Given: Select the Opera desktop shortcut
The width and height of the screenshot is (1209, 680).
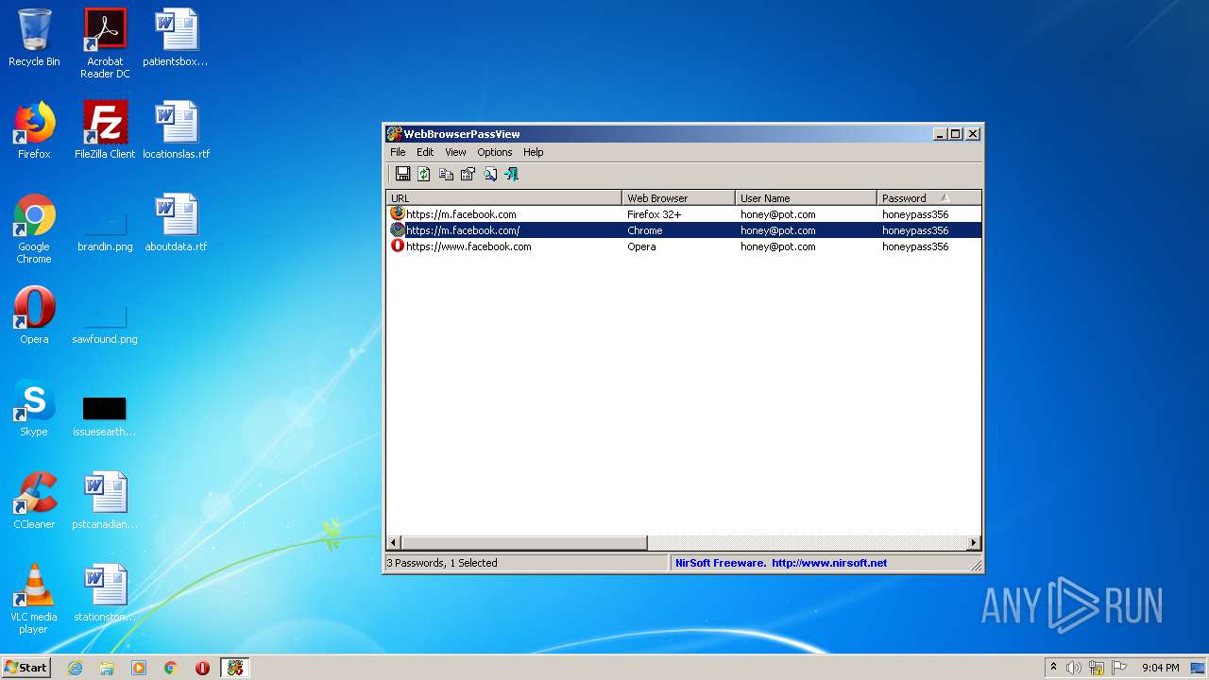Looking at the screenshot, I should 34,314.
